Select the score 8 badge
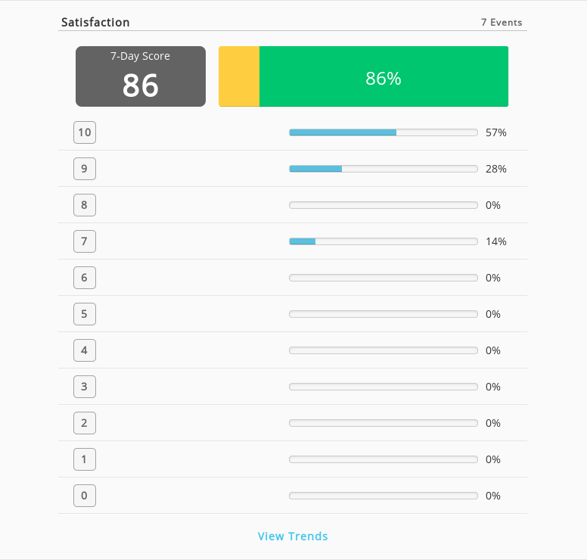This screenshot has width=587, height=560. [85, 205]
